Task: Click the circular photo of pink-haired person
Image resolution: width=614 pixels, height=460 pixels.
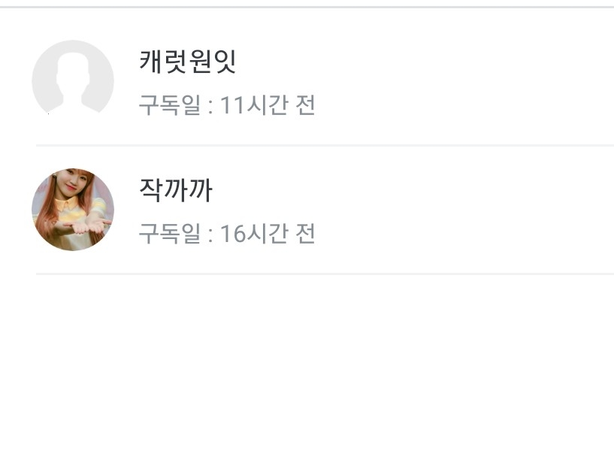Action: click(73, 209)
